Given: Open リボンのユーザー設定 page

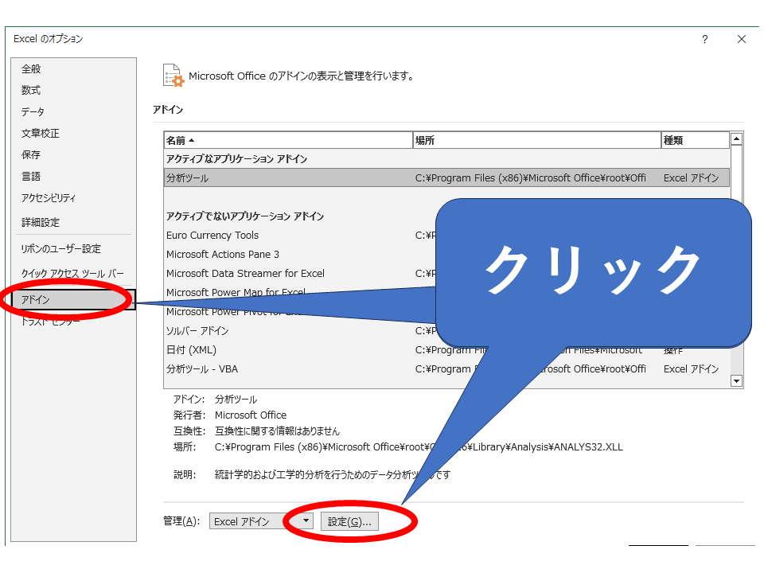Looking at the screenshot, I should [61, 249].
